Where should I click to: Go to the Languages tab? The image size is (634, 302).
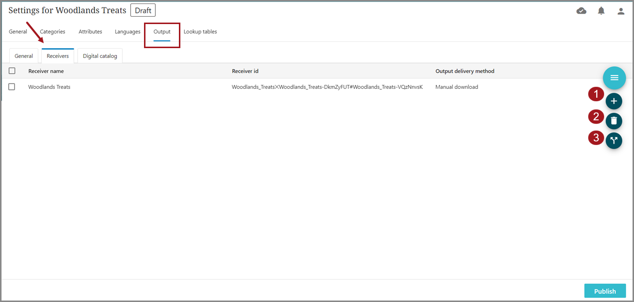(x=128, y=31)
